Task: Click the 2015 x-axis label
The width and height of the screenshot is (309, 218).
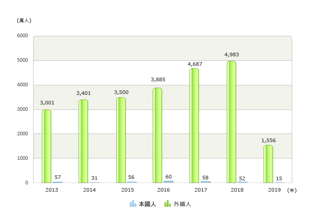Action: (x=128, y=190)
